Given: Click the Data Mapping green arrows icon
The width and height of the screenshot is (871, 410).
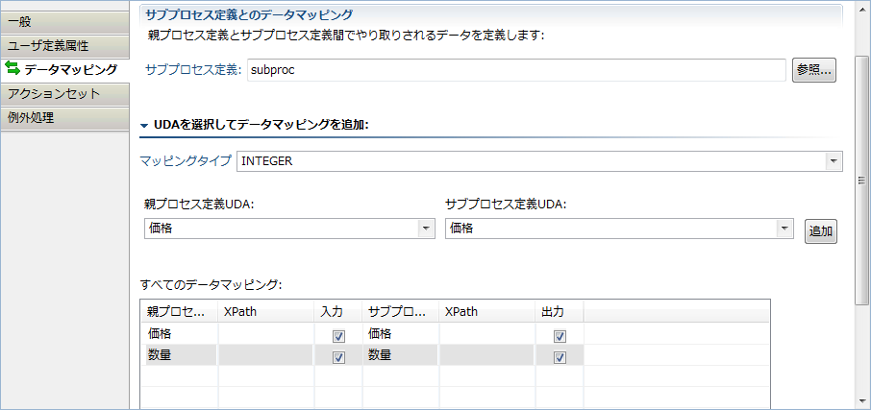Looking at the screenshot, I should click(12, 69).
